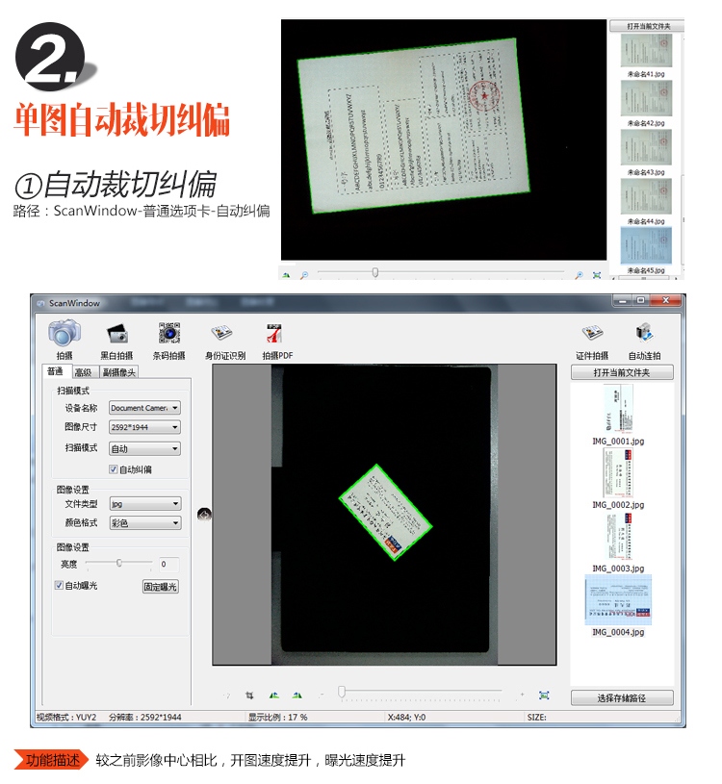Screen dimensions: 722x784
Task: Open the 证件拍摄 certificate capture tool
Action: 591,334
